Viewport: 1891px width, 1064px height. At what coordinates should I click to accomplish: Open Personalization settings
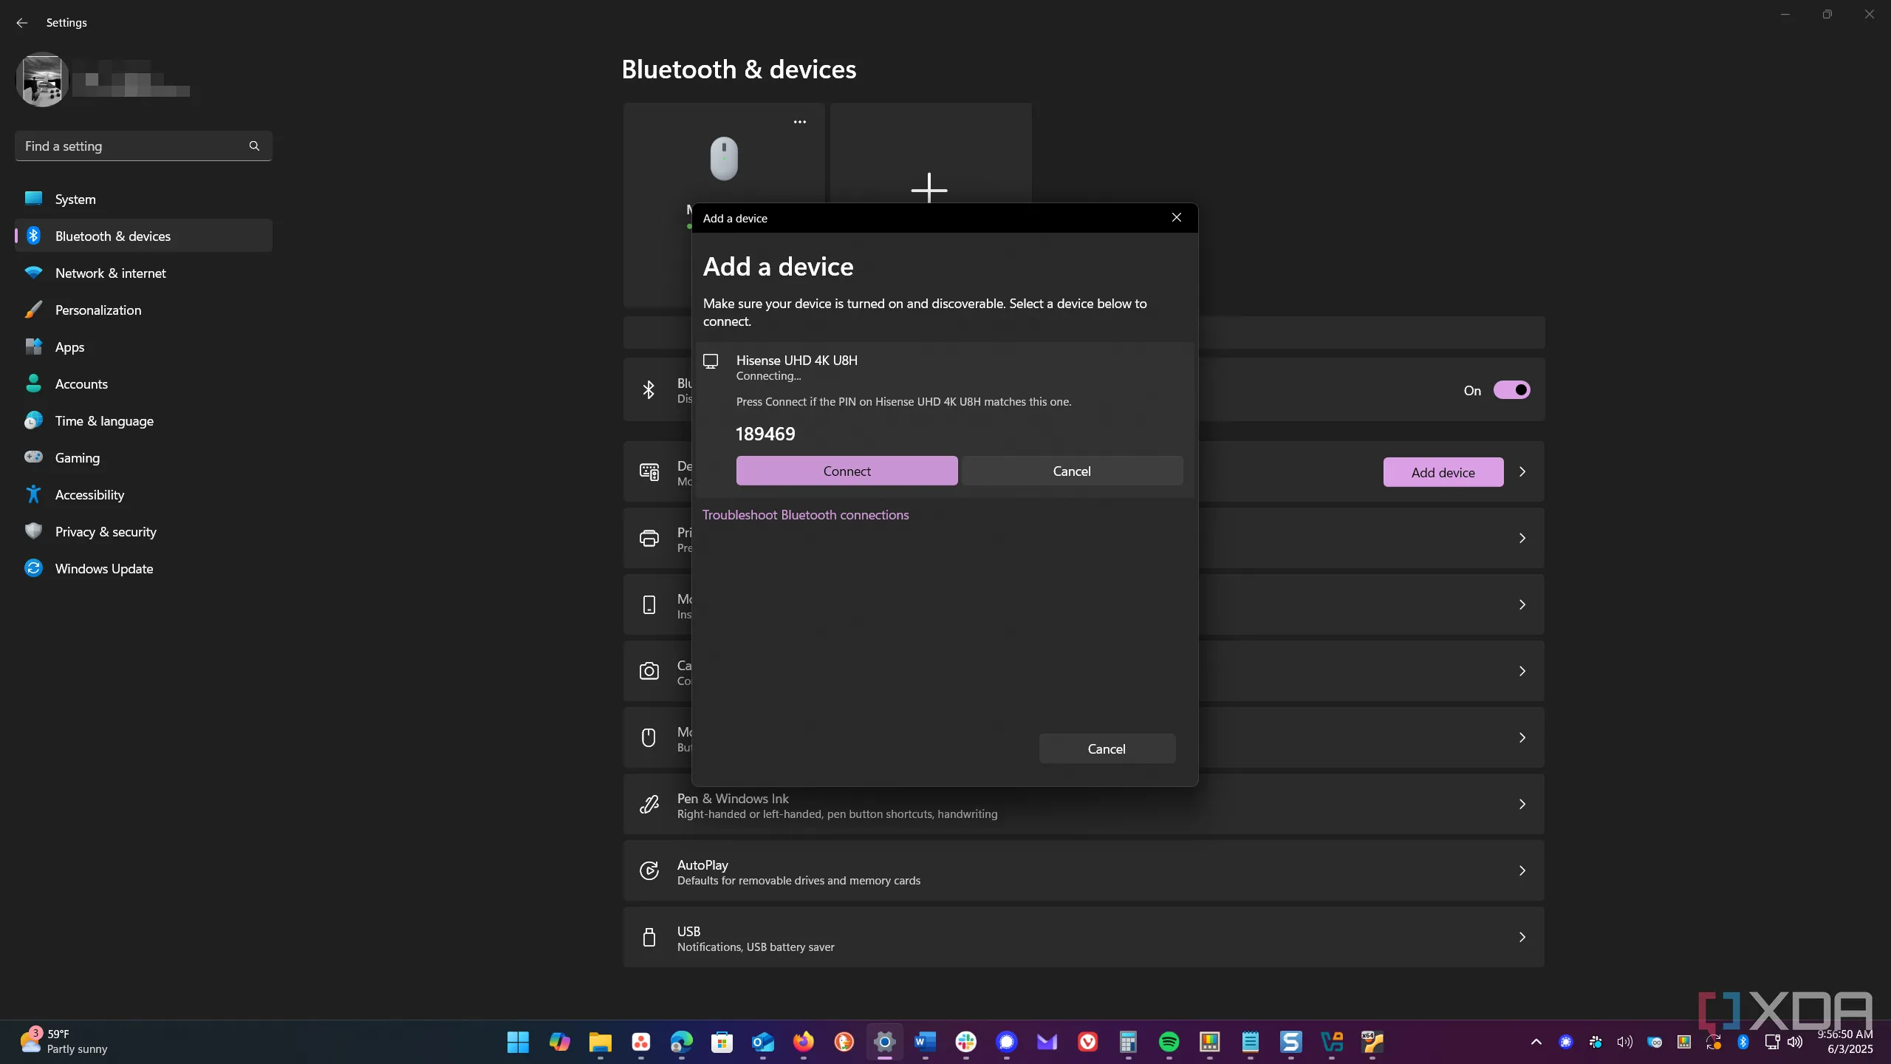pyautogui.click(x=143, y=310)
